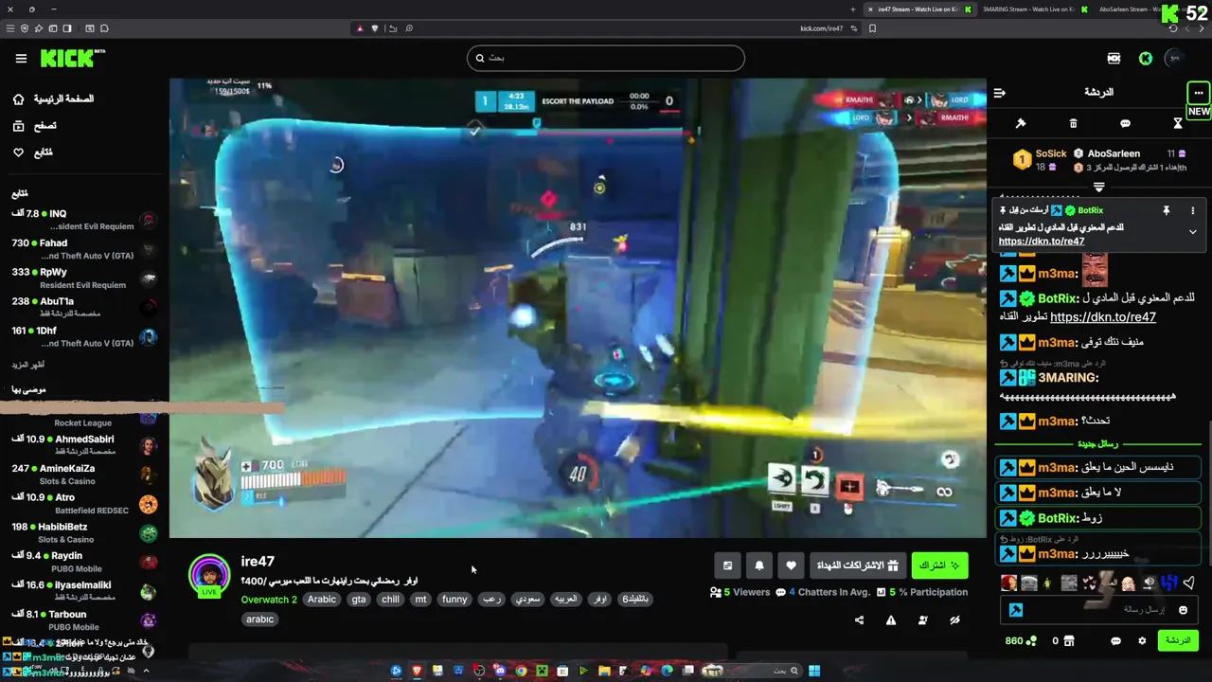Follow the channel with the heart icon
This screenshot has height=682, width=1212.
(x=791, y=565)
